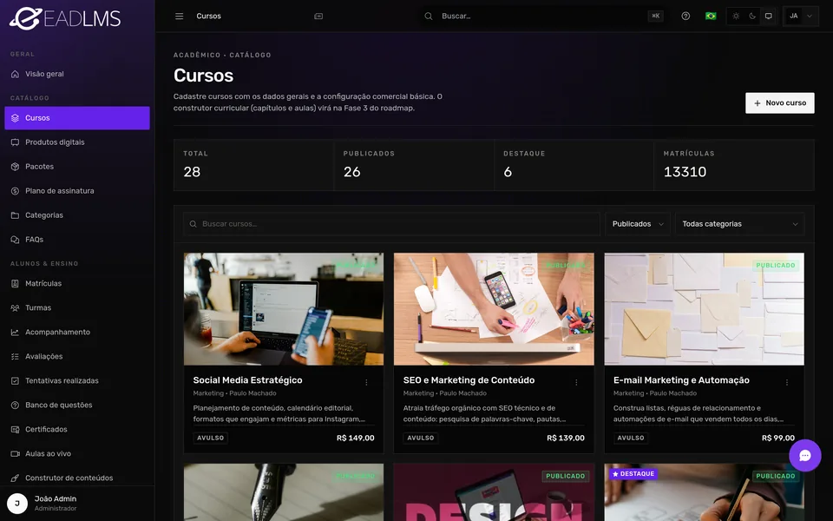Click the Certificados icon
833x521 pixels.
tap(15, 430)
